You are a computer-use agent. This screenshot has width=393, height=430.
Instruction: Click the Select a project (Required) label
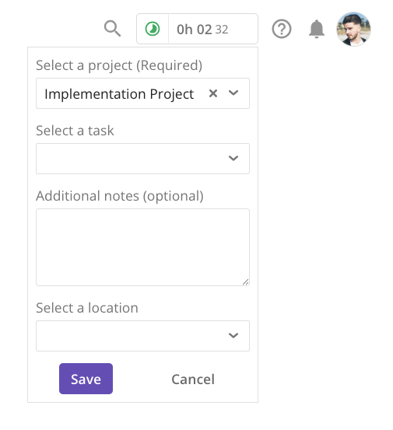119,65
